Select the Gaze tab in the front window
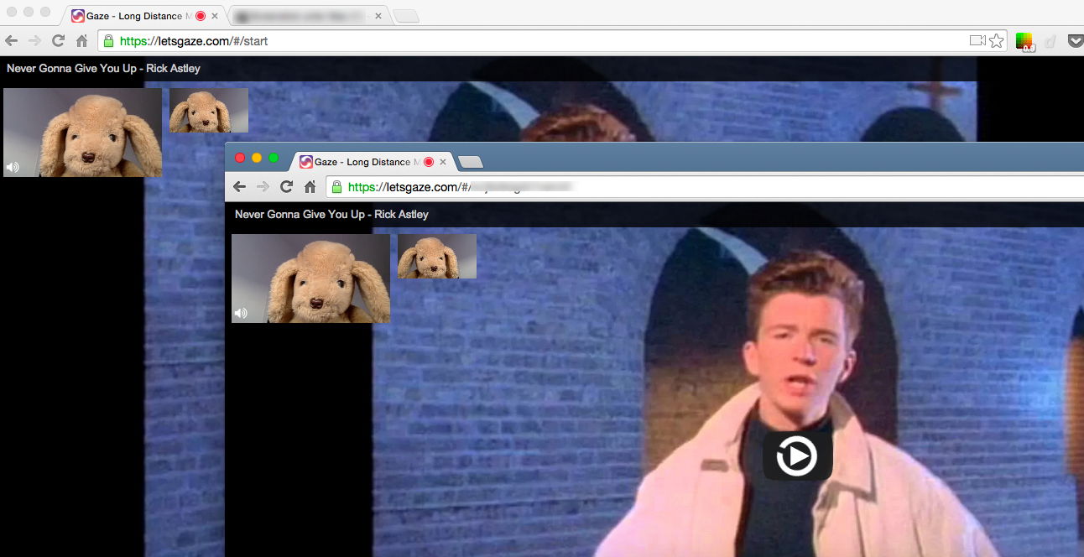The height and width of the screenshot is (557, 1084). pos(373,162)
